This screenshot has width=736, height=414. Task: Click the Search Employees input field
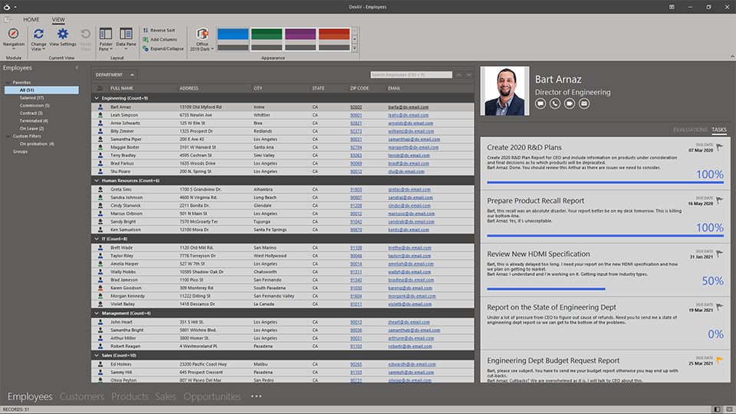click(410, 74)
